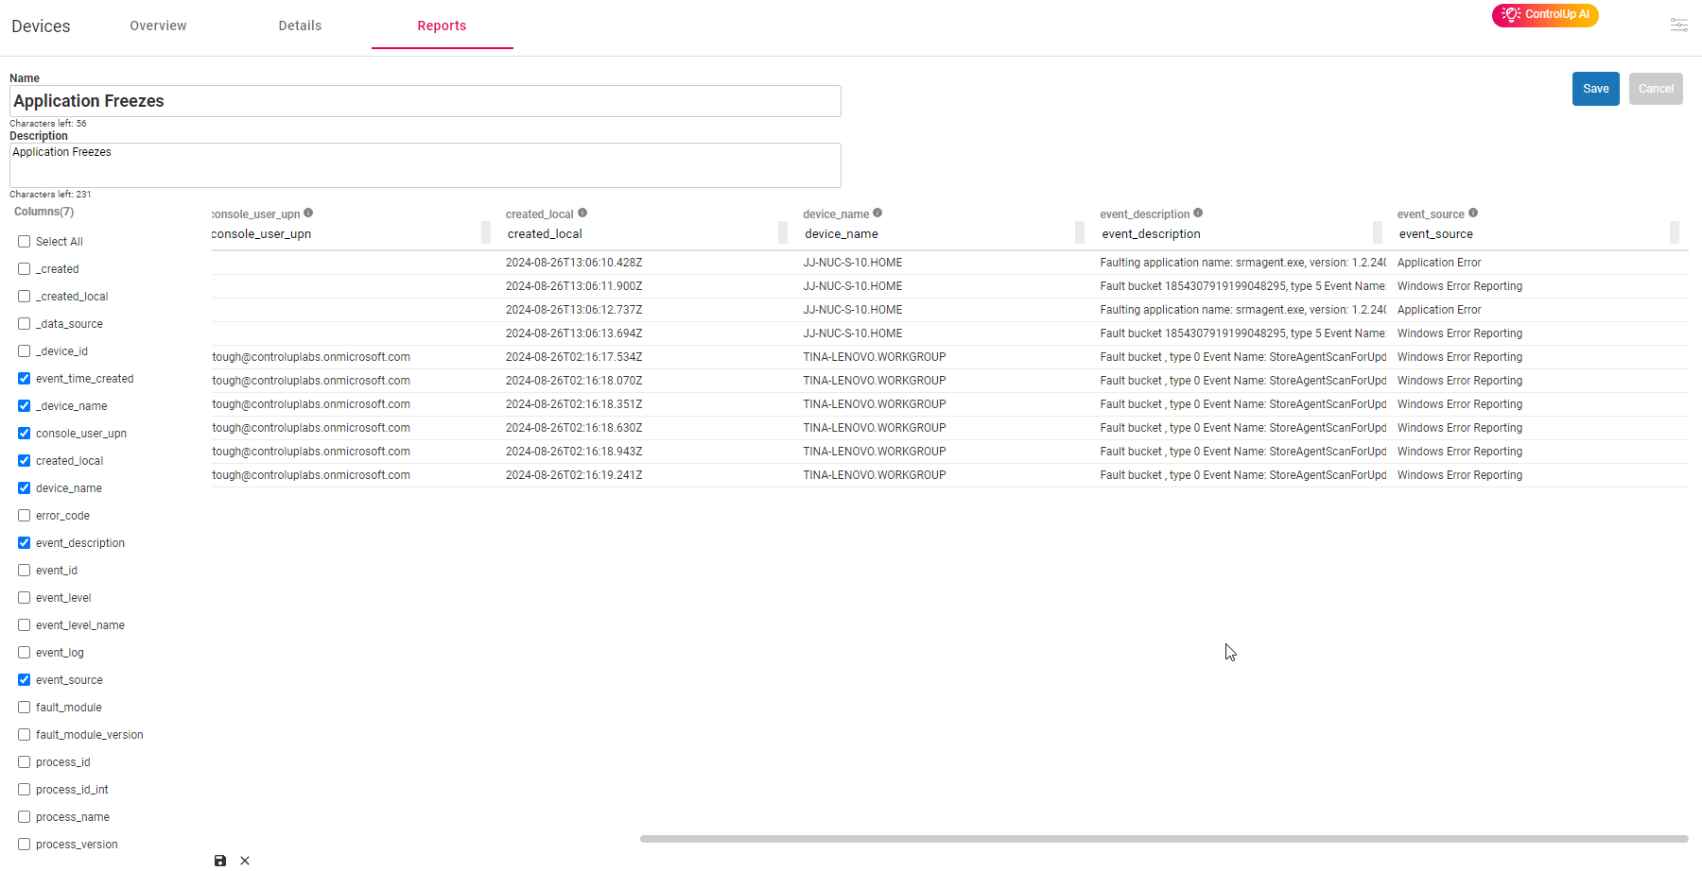Enable the _device_id column checkbox
The image size is (1702, 871).
tap(25, 351)
